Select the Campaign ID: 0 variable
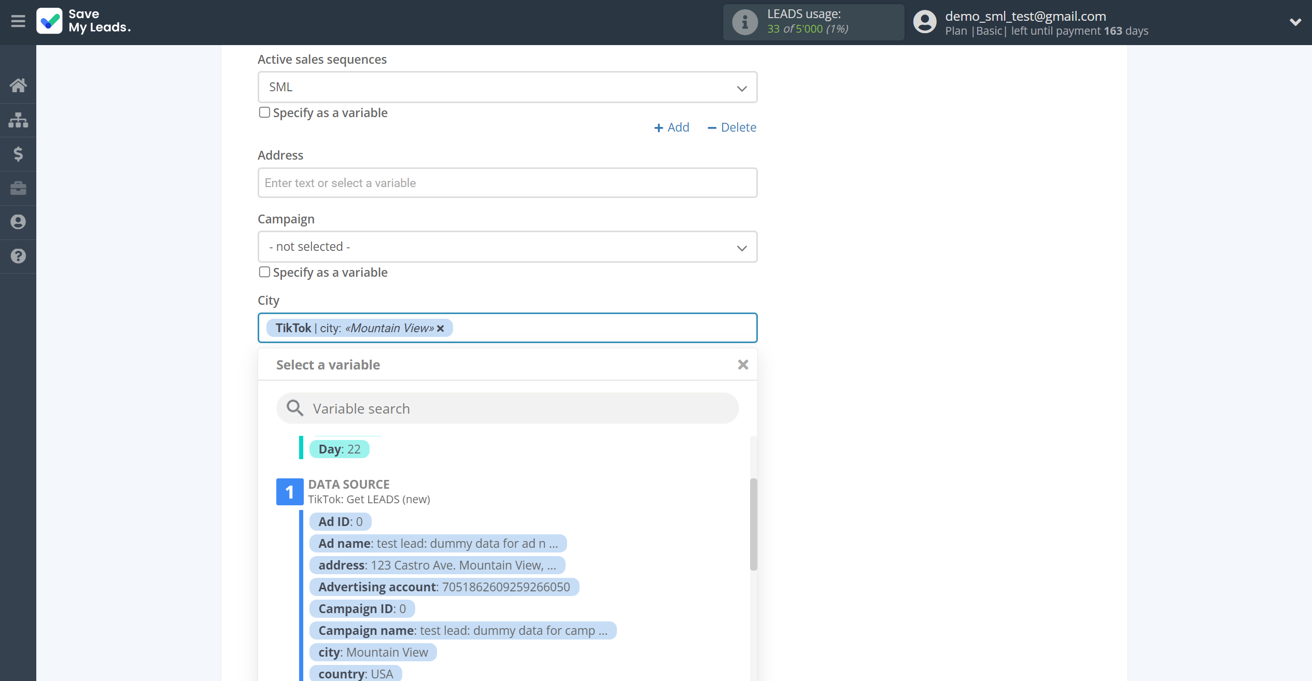 (362, 609)
